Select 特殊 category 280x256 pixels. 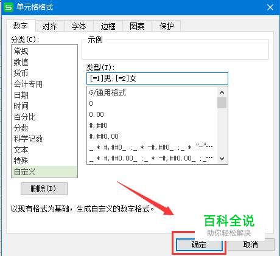(44, 161)
